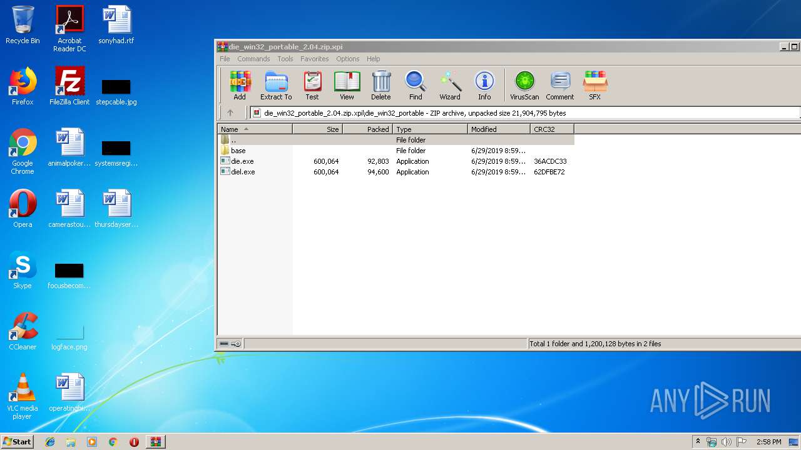801x450 pixels.
Task: Open the Commands menu
Action: tap(253, 59)
